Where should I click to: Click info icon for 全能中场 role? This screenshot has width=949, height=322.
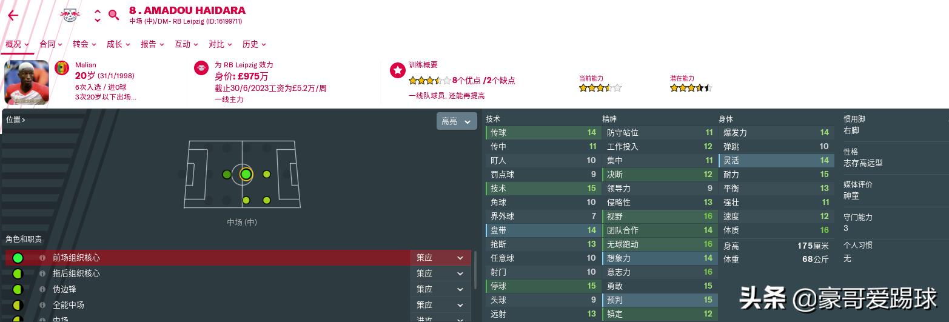(x=42, y=305)
